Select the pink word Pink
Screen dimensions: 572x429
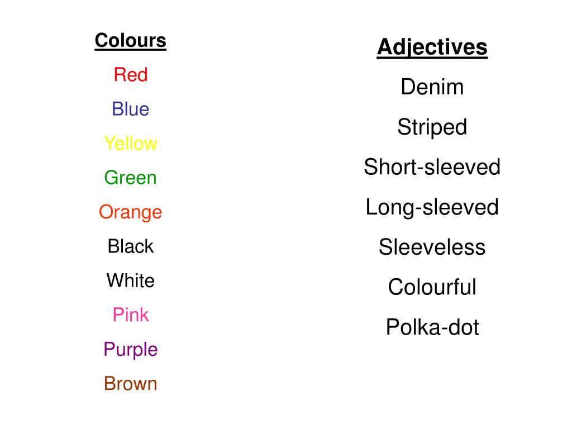(131, 314)
